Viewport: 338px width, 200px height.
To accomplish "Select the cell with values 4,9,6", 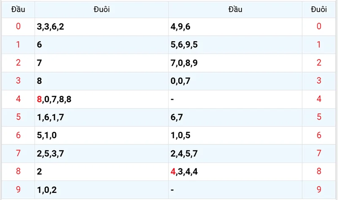I will point(180,27).
